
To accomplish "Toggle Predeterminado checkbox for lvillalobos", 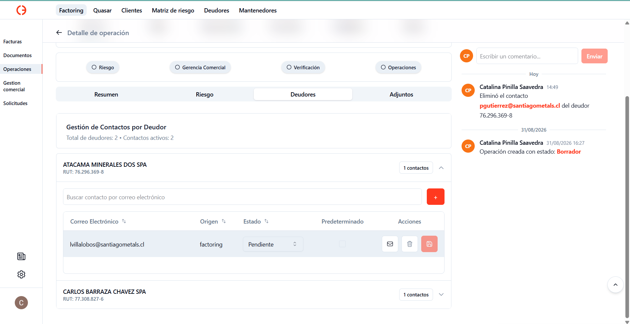I will [342, 244].
